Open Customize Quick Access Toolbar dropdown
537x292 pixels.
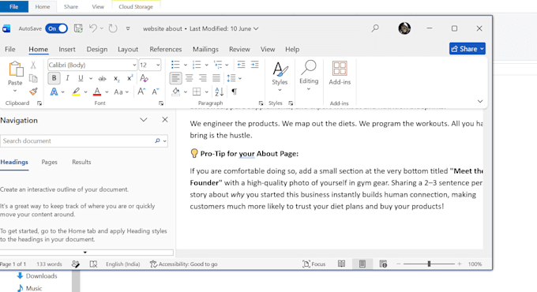[128, 28]
